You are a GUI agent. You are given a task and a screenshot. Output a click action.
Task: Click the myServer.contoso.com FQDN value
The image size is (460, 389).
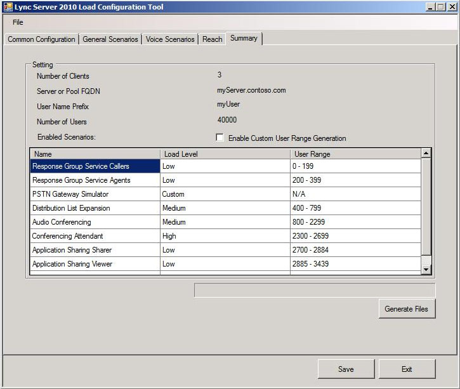251,90
